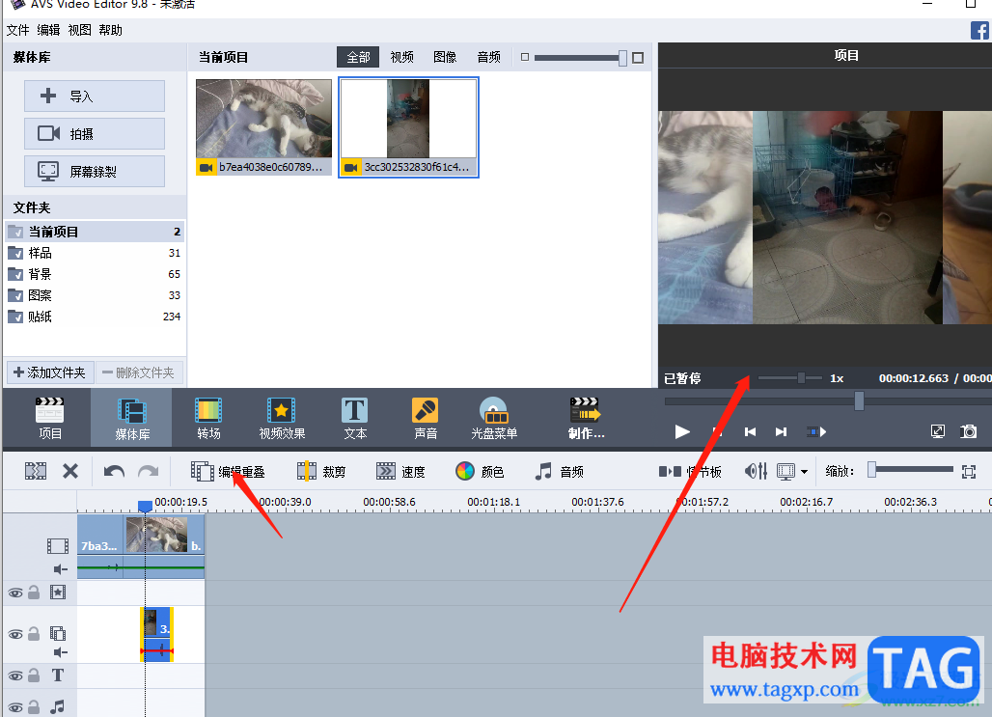Open the 媒体库 media library section

(131, 418)
